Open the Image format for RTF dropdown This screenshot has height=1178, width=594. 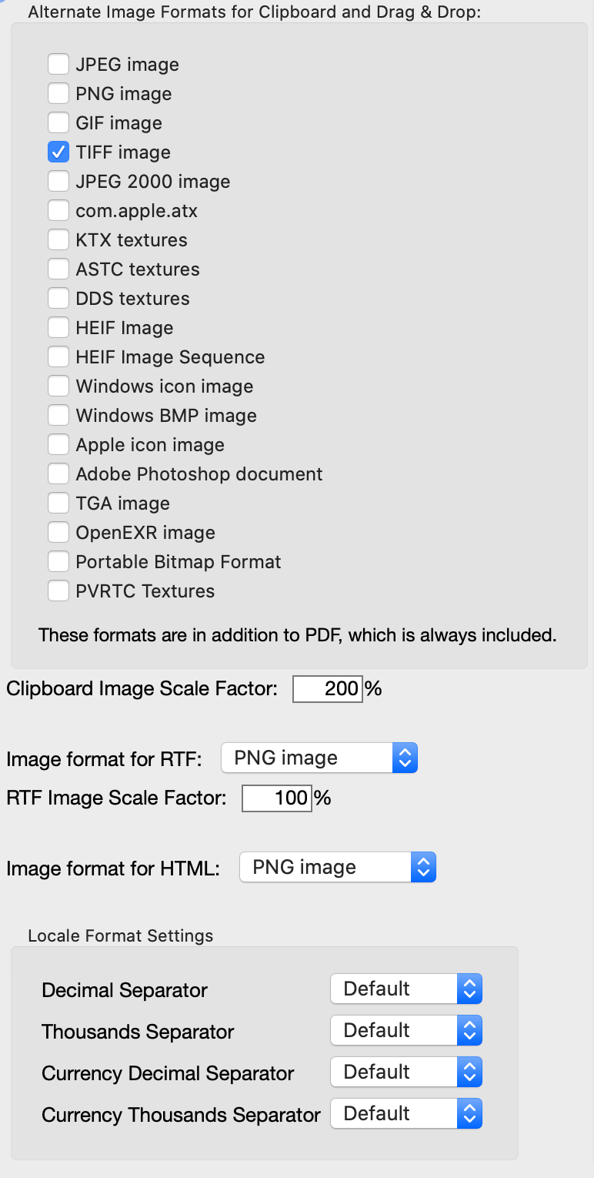coord(406,758)
